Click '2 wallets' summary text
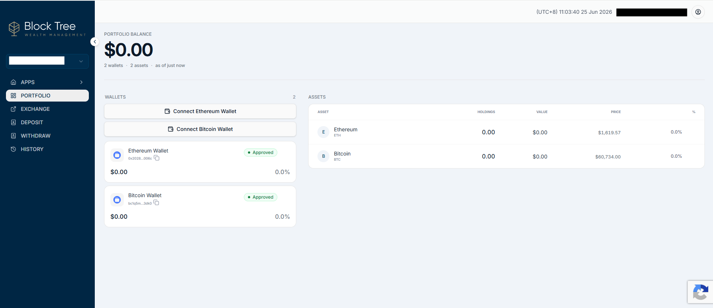The image size is (713, 308). (113, 65)
